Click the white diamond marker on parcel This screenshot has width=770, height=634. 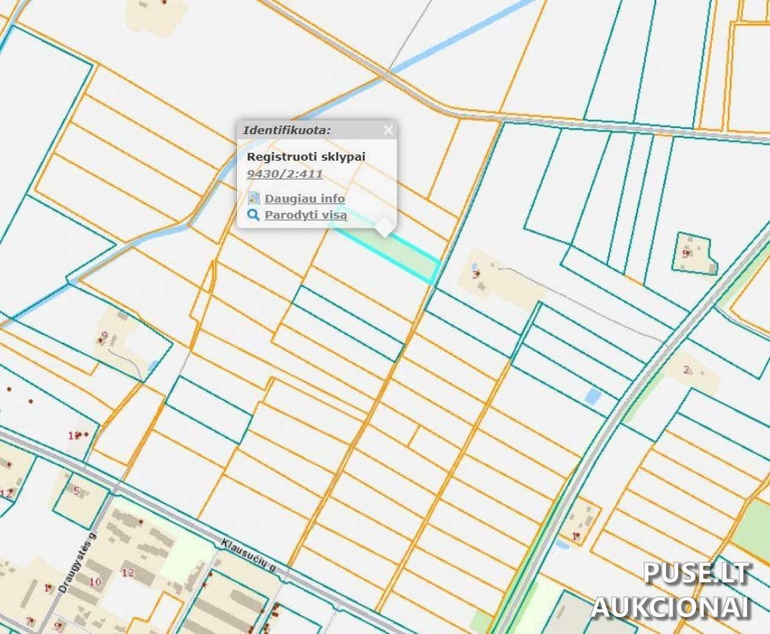(385, 227)
